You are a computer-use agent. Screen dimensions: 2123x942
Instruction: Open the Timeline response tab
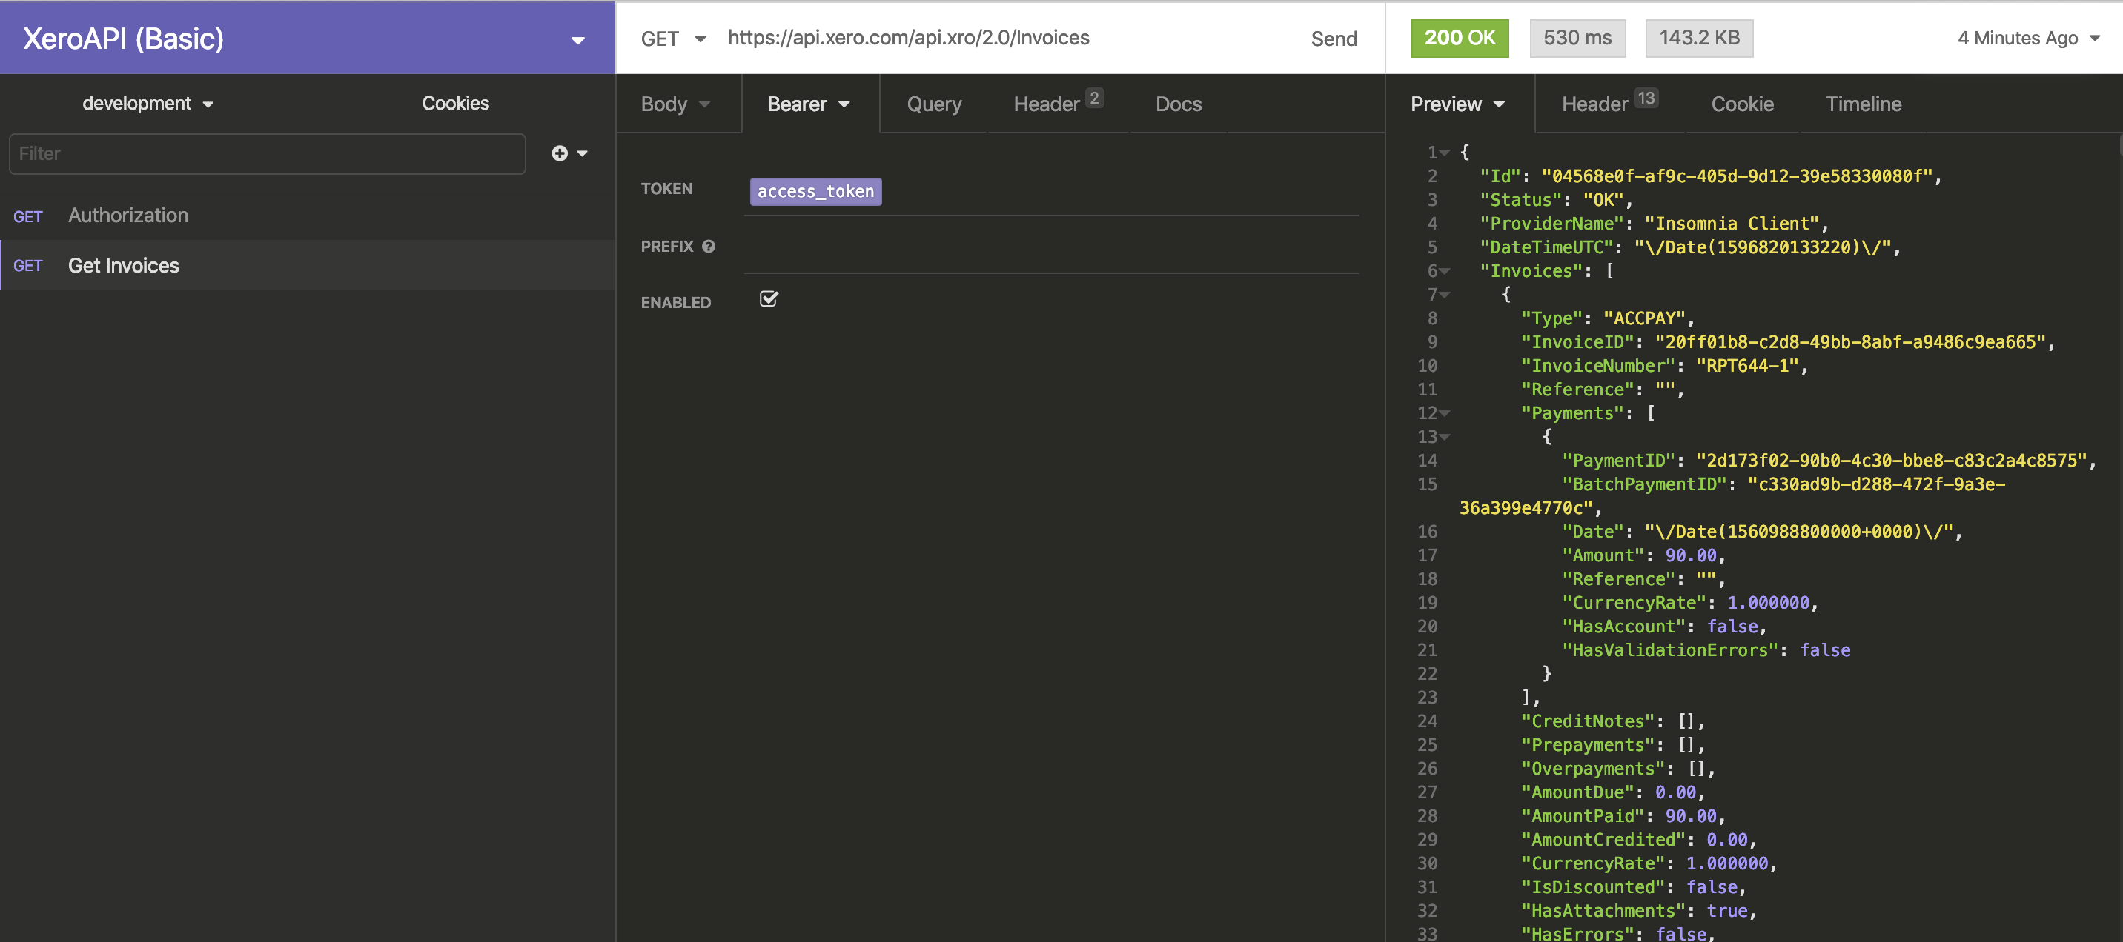[1863, 104]
